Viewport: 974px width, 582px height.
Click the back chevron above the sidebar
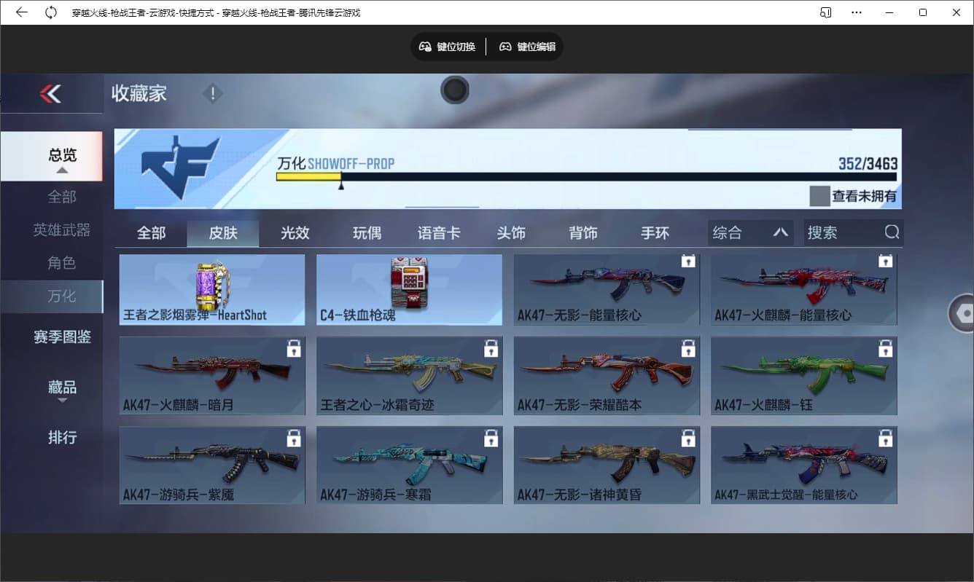[x=51, y=94]
